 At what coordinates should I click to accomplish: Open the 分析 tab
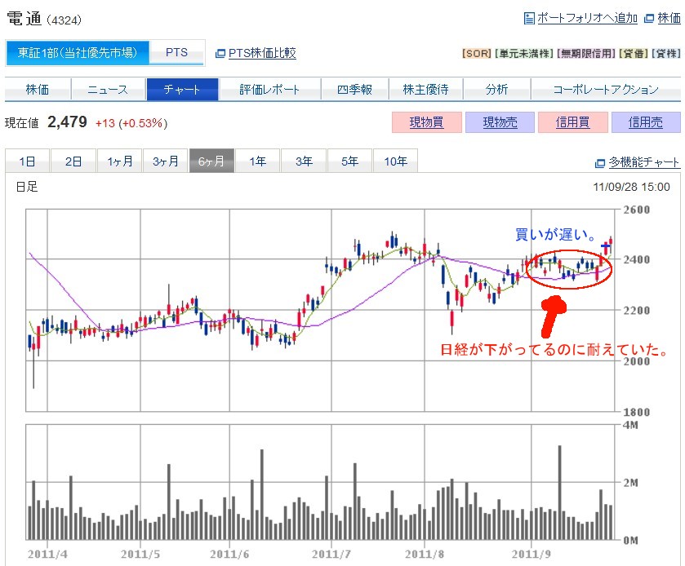pos(496,90)
